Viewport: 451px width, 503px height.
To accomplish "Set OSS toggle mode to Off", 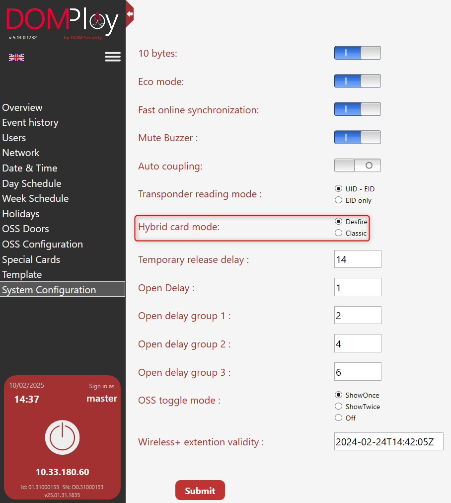I will point(338,418).
